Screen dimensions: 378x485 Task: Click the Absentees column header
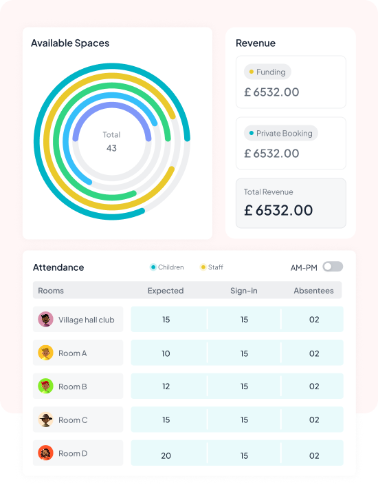click(313, 291)
